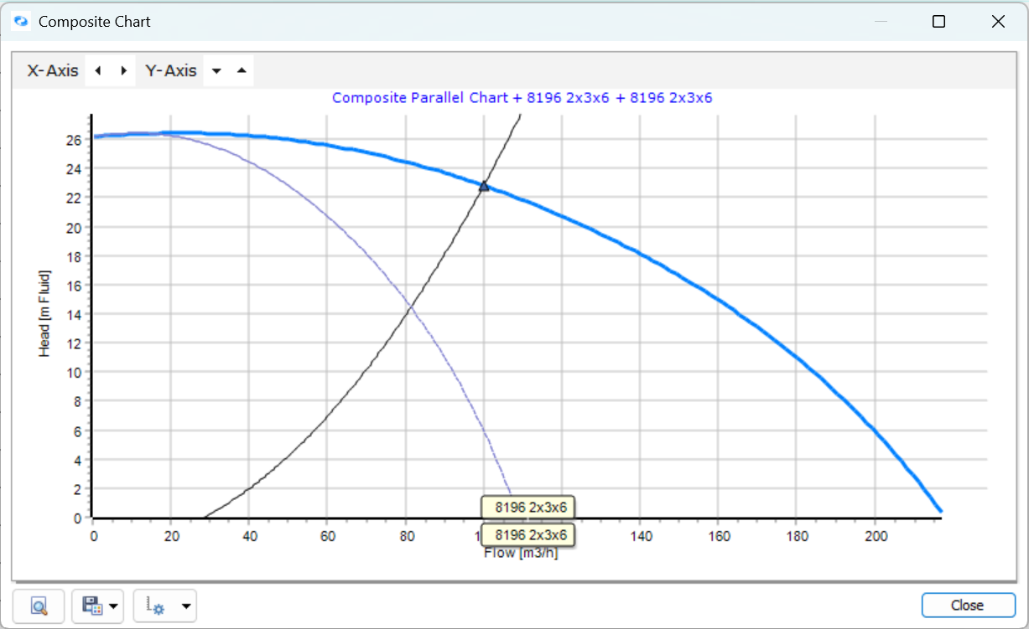The width and height of the screenshot is (1029, 629).
Task: Click the Composite Parallel Chart title text
Action: (x=522, y=98)
